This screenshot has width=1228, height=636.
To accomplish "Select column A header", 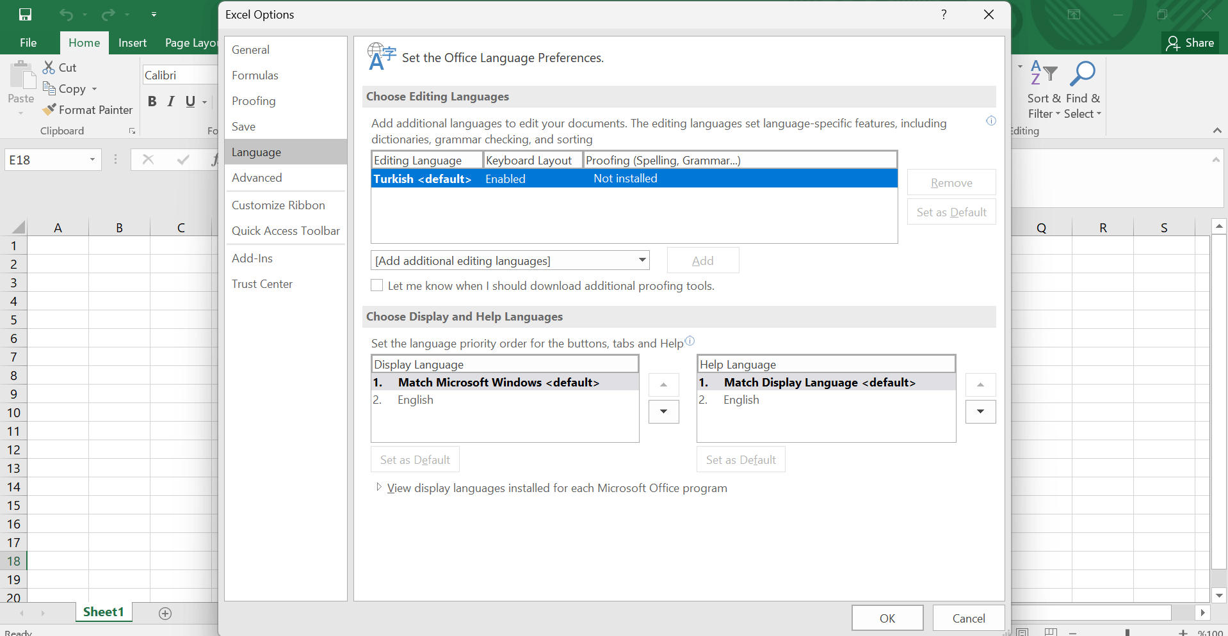I will 58,228.
